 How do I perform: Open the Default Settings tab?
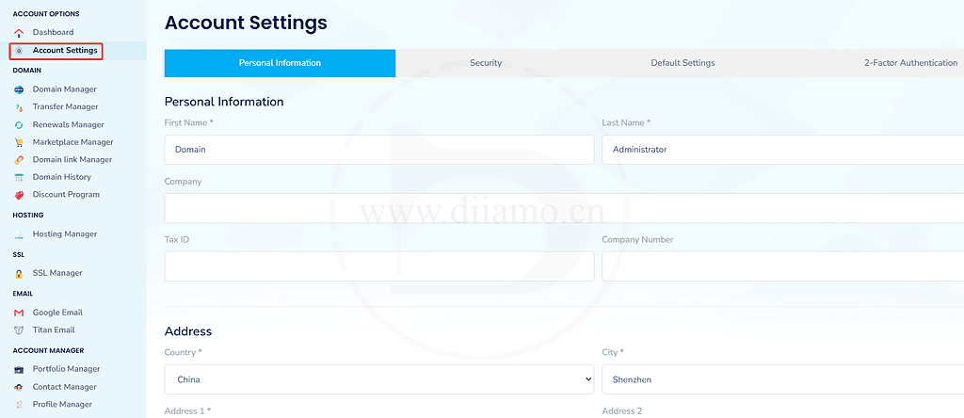(683, 63)
